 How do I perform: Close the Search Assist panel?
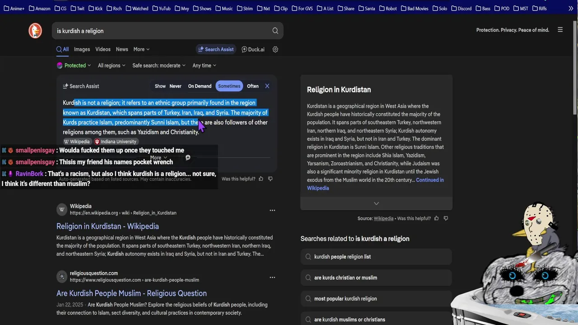pos(267,86)
